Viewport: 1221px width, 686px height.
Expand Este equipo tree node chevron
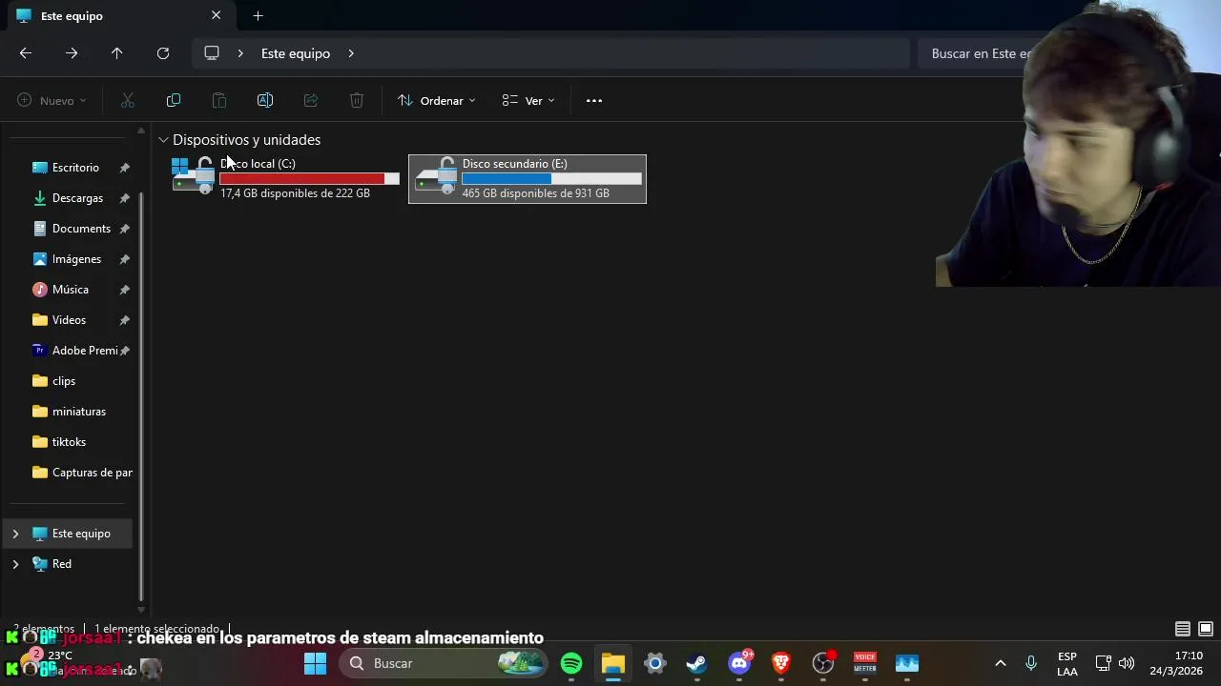tap(15, 534)
